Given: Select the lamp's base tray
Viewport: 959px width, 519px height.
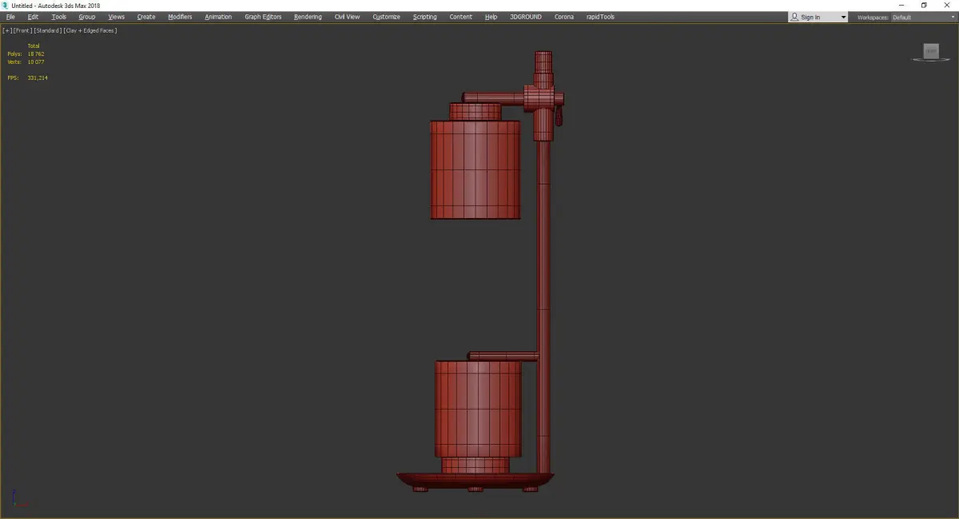Looking at the screenshot, I should tap(476, 479).
